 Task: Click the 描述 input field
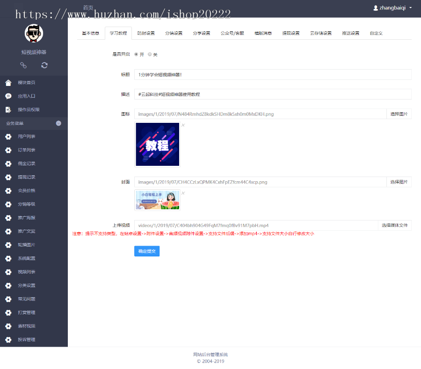273,94
